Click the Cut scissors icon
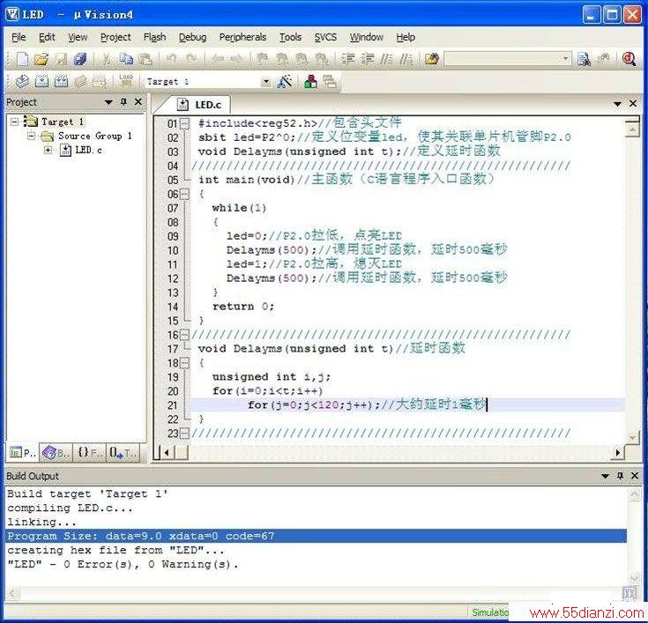 [107, 60]
